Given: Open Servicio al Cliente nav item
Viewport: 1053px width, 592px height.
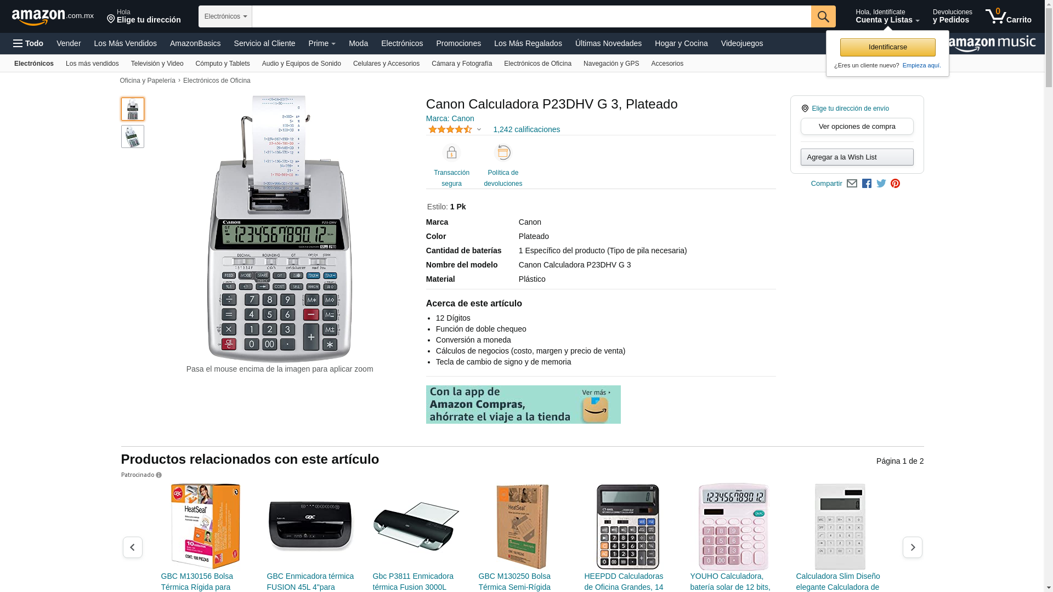Looking at the screenshot, I should (264, 43).
